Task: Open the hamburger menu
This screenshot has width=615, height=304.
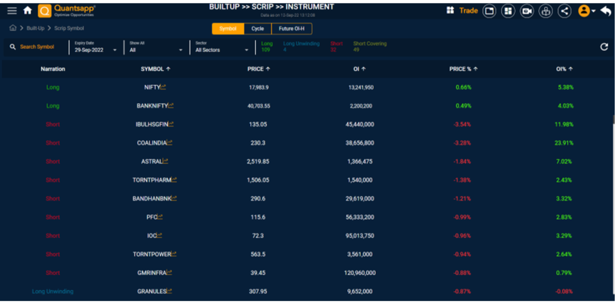Action: [12, 10]
